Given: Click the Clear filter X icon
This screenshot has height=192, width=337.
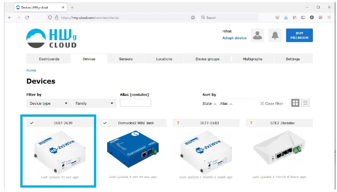Looking at the screenshot, I should (x=262, y=104).
